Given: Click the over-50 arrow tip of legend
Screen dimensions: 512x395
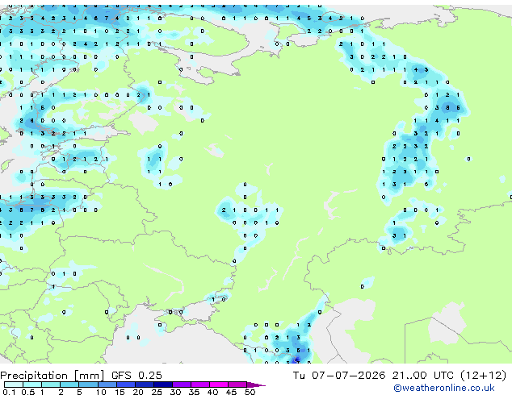Looking at the screenshot, I should [x=256, y=385].
